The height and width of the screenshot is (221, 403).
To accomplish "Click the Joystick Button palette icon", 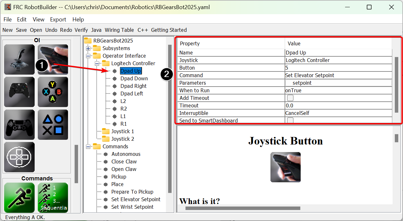I will pos(53,59).
